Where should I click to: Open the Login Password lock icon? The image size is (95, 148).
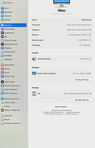(3, 89)
